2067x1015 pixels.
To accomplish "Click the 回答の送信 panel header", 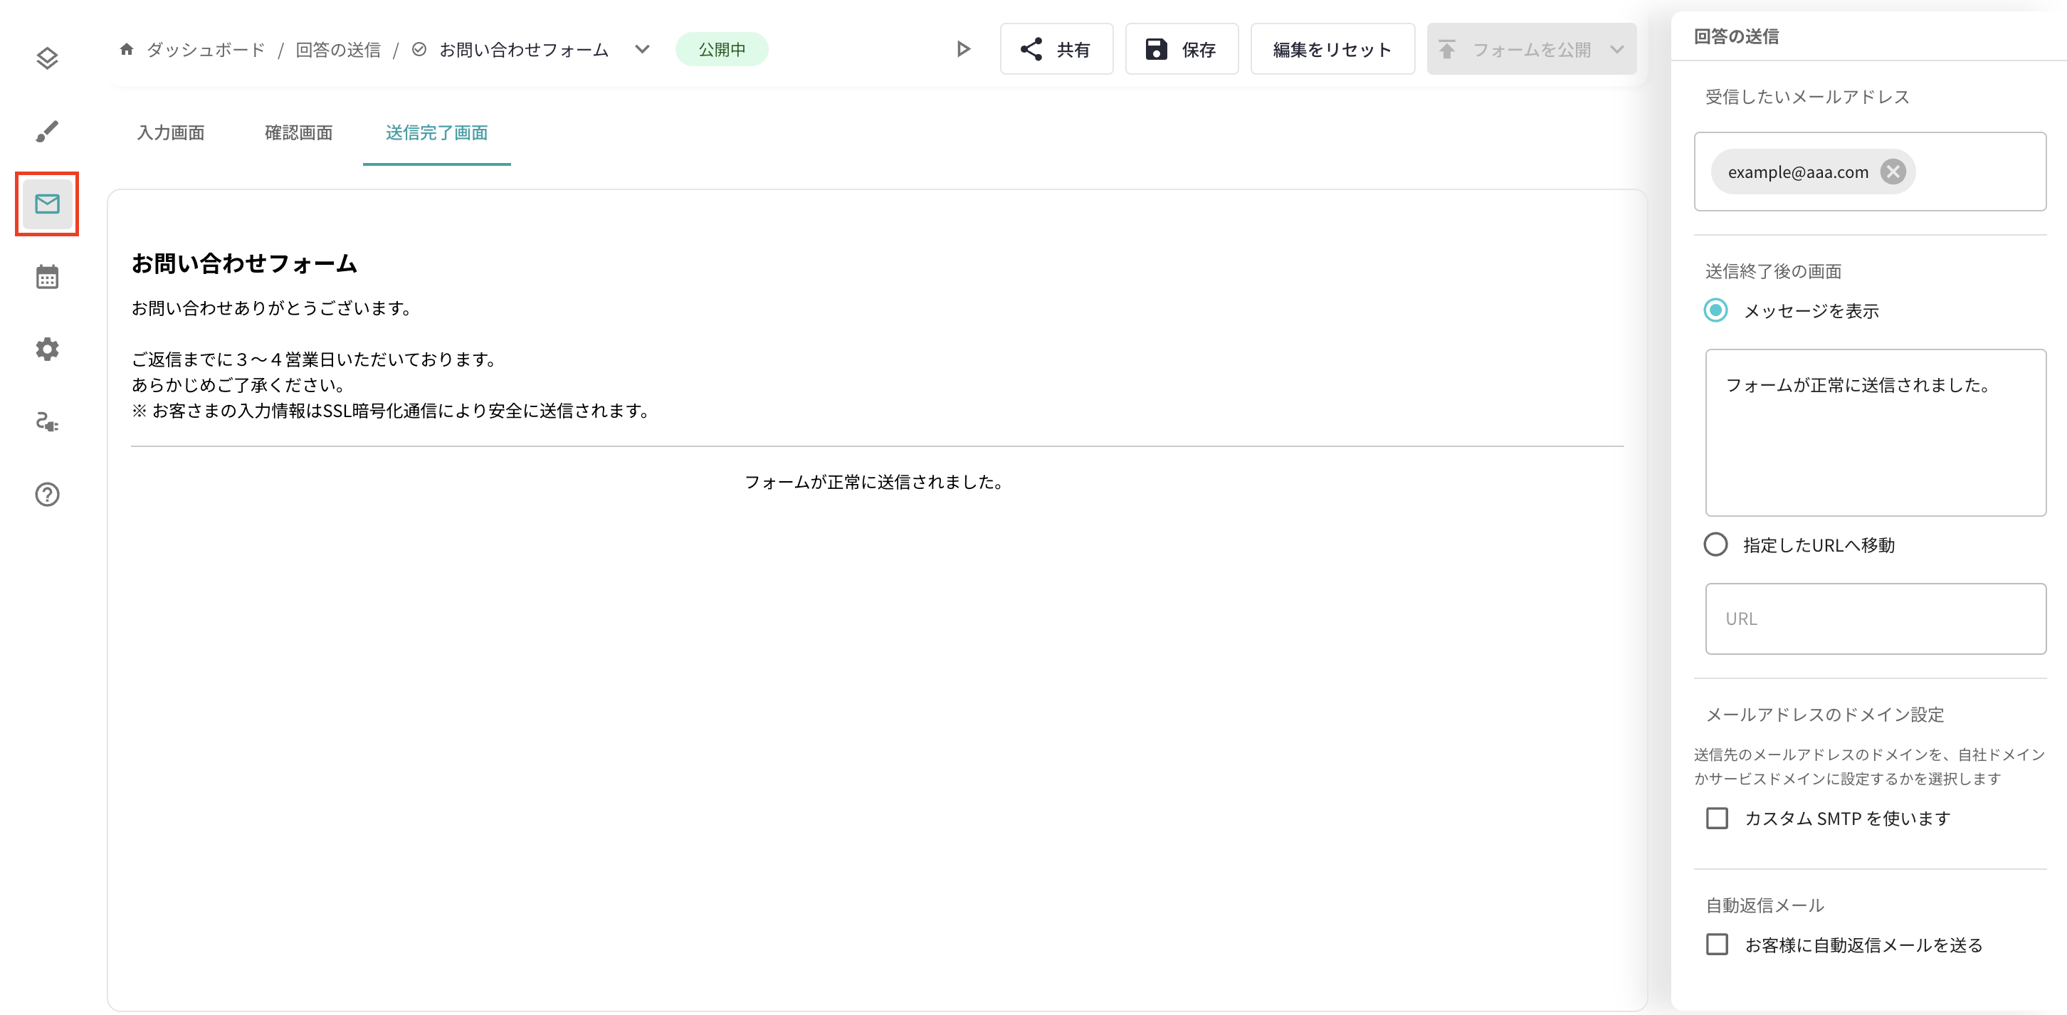I will click(1737, 36).
